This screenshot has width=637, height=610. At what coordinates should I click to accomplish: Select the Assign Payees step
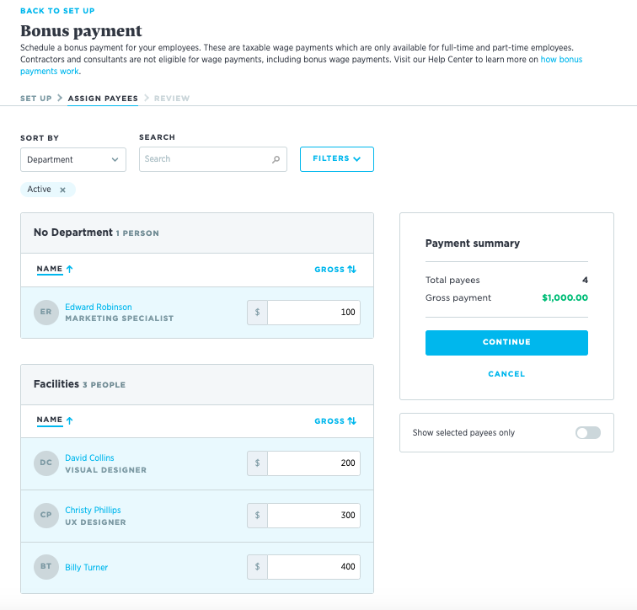(x=103, y=99)
